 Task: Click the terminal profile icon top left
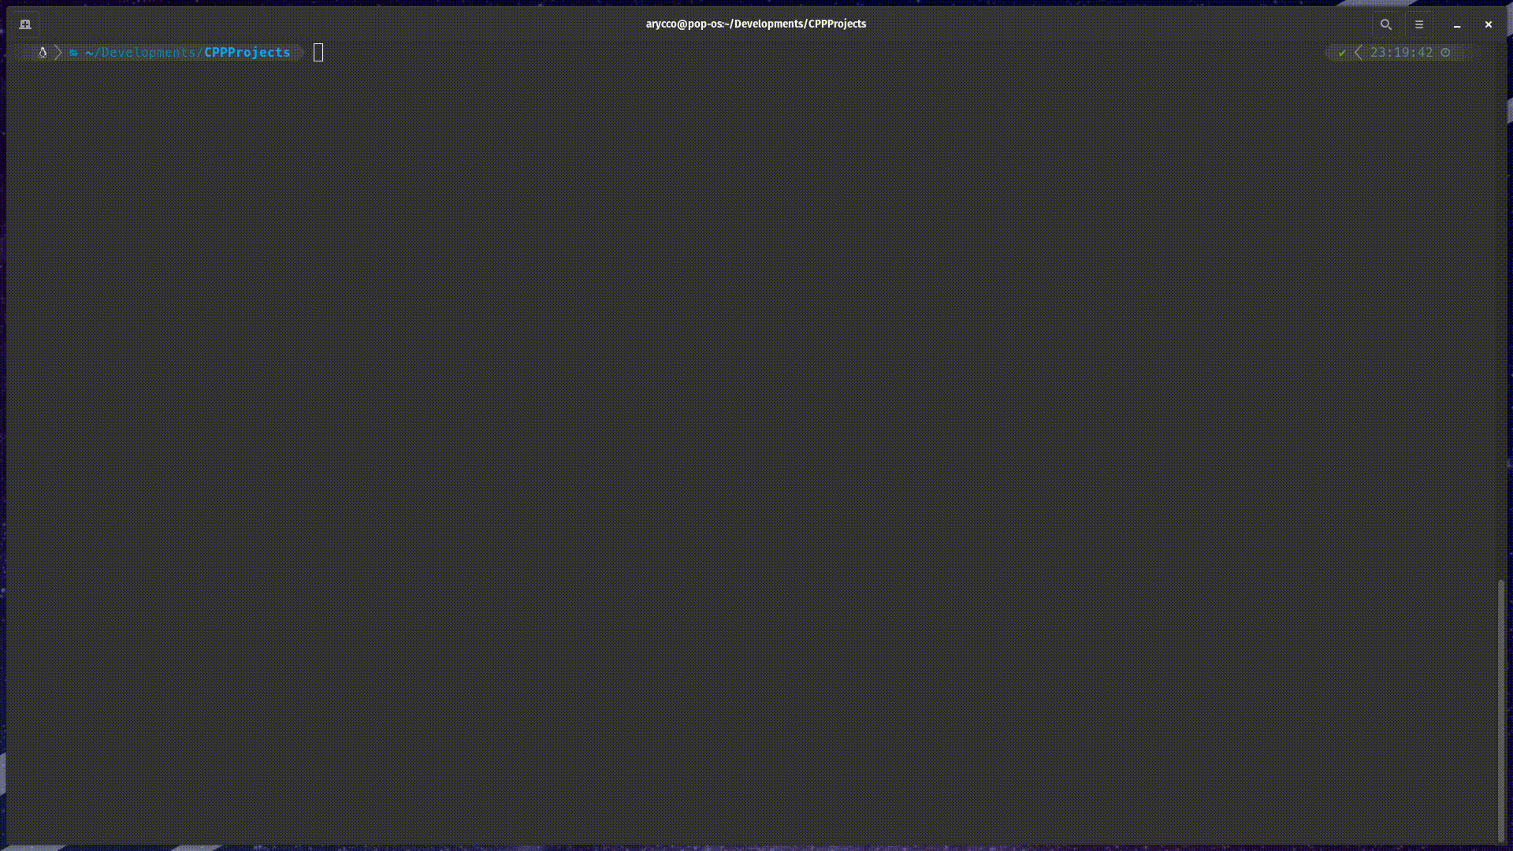coord(25,24)
